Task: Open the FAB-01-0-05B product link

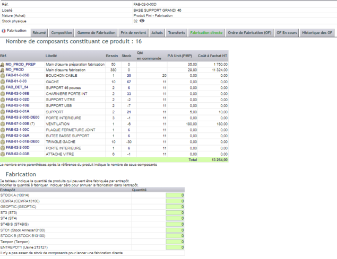Action: click(18, 75)
